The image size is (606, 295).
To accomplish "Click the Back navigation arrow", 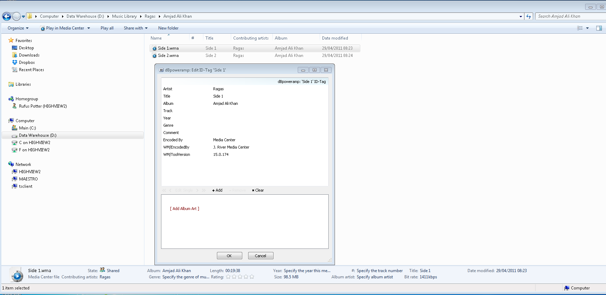I will 7,16.
